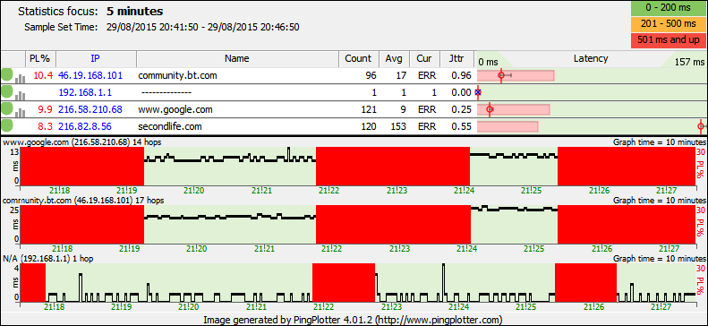Open IP address 46.19.168.101

tap(90, 75)
